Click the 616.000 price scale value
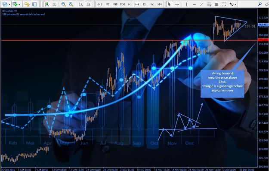 tap(263, 149)
